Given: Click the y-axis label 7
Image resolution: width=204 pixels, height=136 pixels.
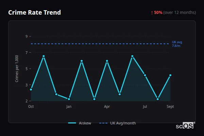Looking at the screenshot, I should (x=27, y=53).
